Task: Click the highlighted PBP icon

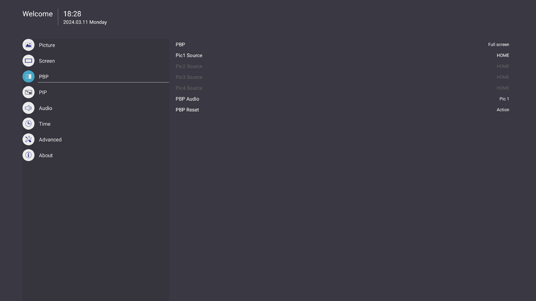Action: coord(28,76)
